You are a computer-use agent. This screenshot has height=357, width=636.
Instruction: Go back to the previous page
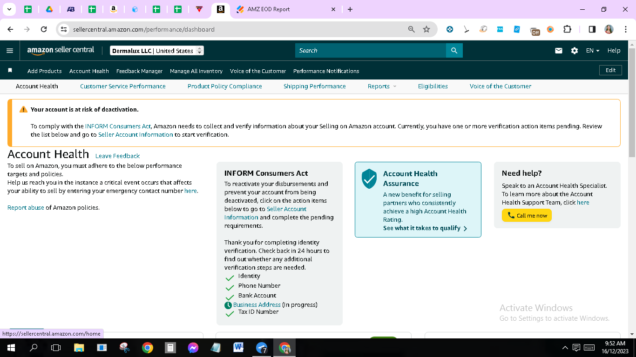point(11,29)
